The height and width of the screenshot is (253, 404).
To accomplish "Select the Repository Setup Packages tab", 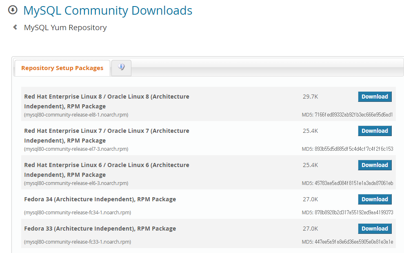I will (x=62, y=68).
